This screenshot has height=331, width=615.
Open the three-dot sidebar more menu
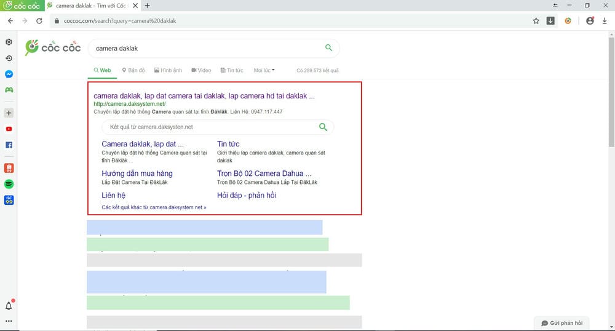[9, 321]
